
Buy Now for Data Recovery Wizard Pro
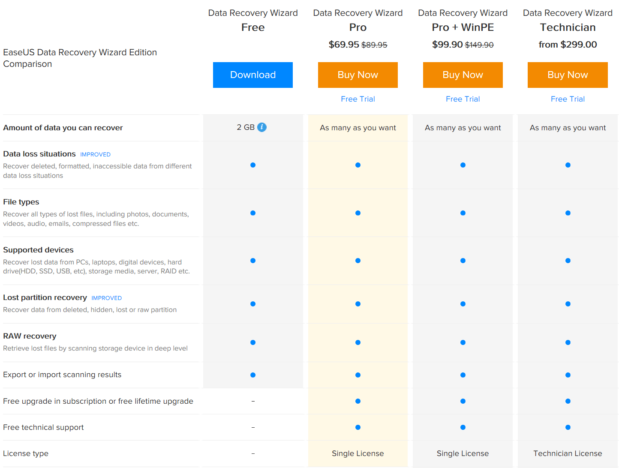pyautogui.click(x=358, y=75)
